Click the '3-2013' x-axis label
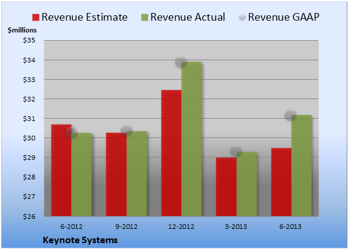Viewport: 348px width, 249px height. [x=236, y=227]
